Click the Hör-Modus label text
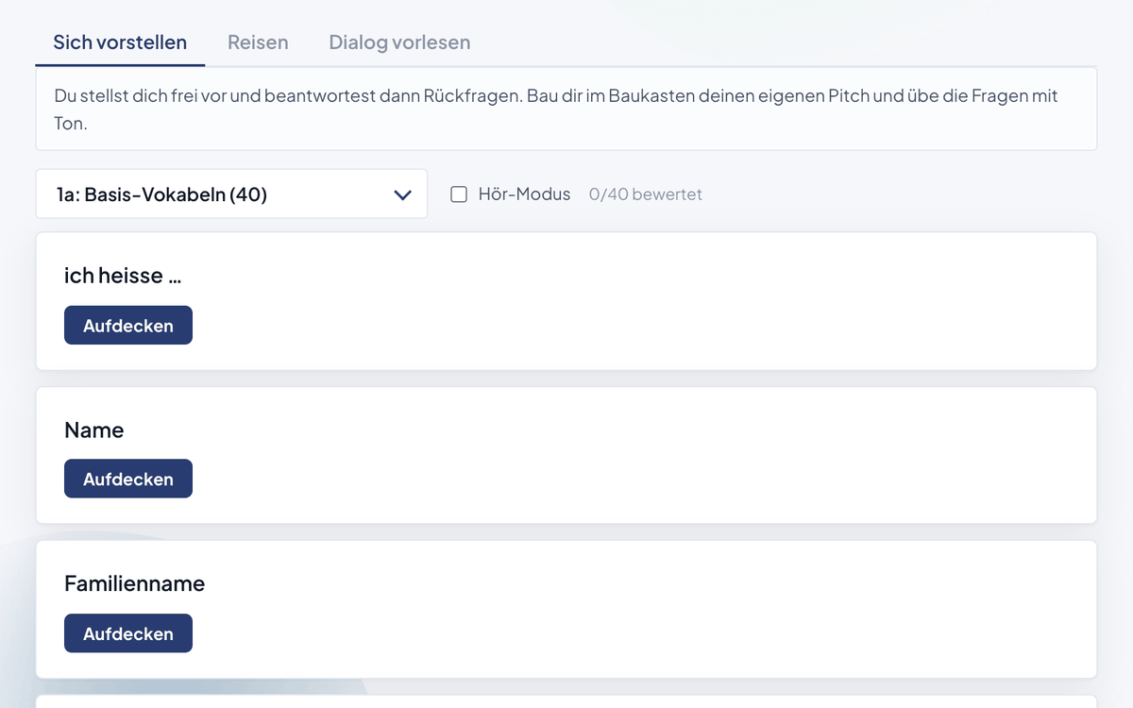This screenshot has width=1133, height=708. [x=524, y=194]
